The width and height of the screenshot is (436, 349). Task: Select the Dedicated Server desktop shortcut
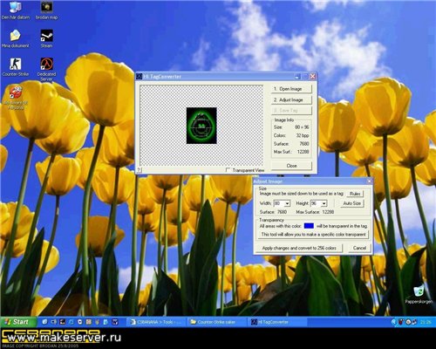[46, 69]
